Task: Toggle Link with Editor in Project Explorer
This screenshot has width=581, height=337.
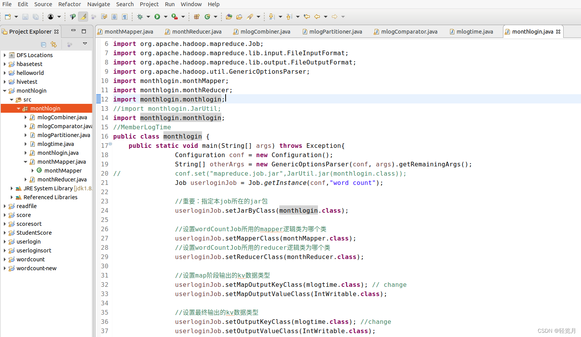Action: tap(53, 44)
